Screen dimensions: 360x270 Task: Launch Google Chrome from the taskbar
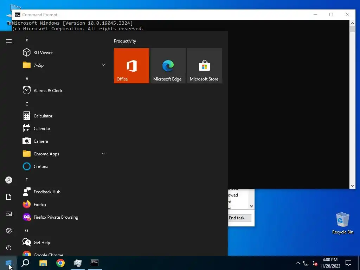pos(60,263)
